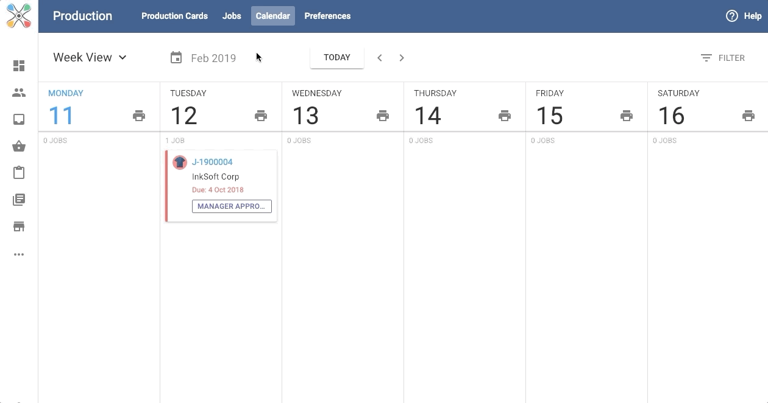The image size is (768, 403).
Task: Open job J-1900004 via its link
Action: pyautogui.click(x=212, y=162)
